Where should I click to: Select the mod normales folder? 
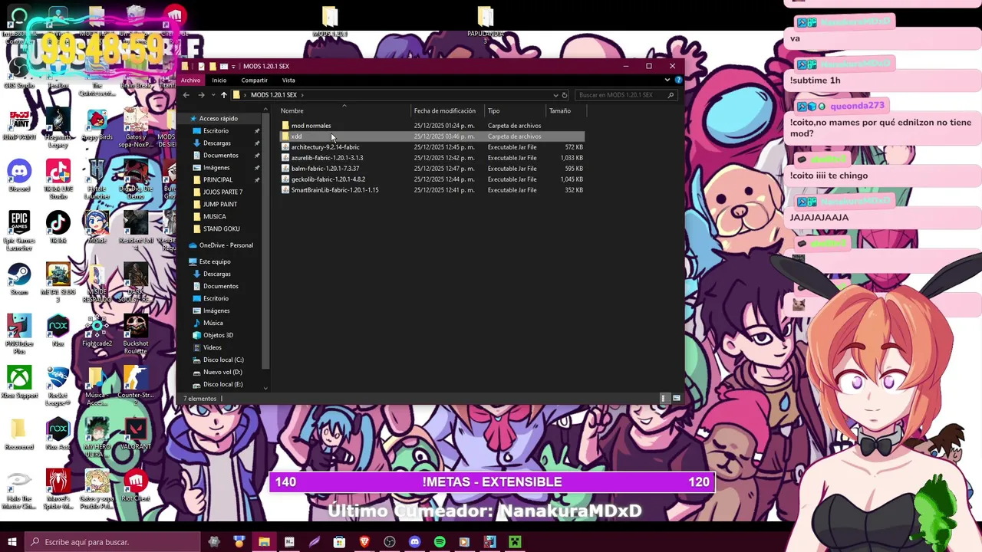[x=431, y=126]
